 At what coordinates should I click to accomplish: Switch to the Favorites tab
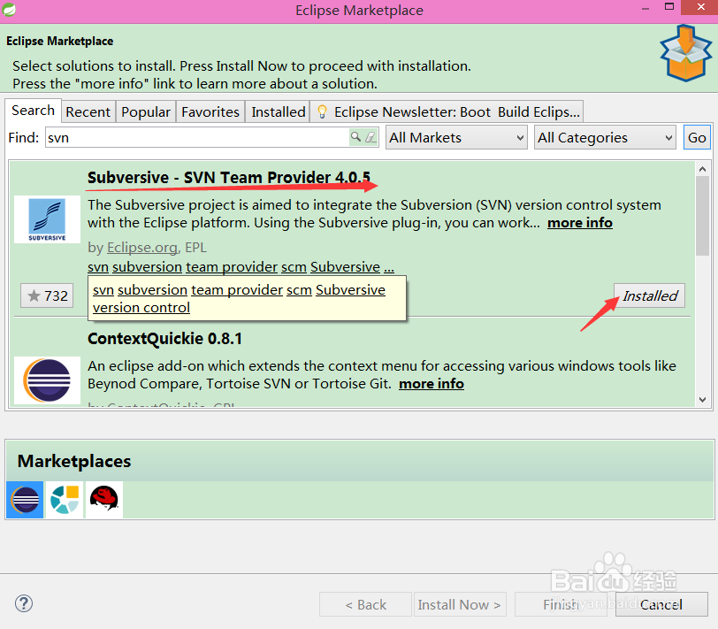(210, 111)
